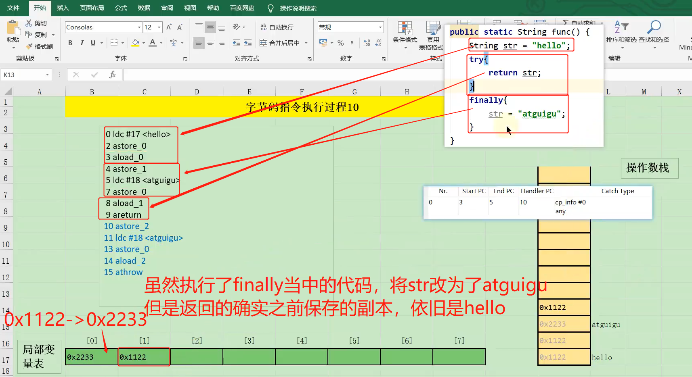Click the 自动换行 wrap text button

277,27
